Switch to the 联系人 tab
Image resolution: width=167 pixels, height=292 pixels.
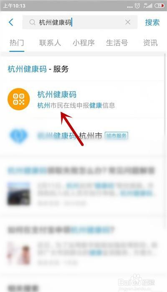pyautogui.click(x=50, y=43)
